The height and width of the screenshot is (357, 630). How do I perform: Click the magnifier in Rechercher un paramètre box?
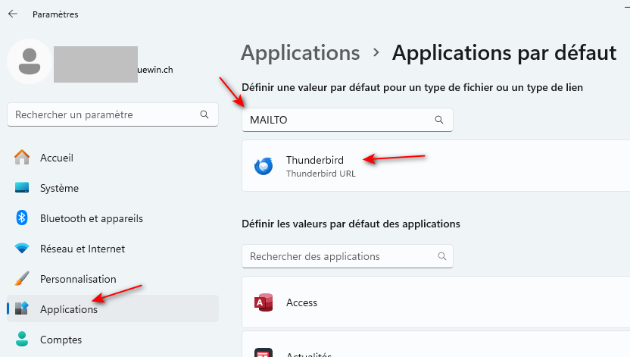tap(204, 114)
